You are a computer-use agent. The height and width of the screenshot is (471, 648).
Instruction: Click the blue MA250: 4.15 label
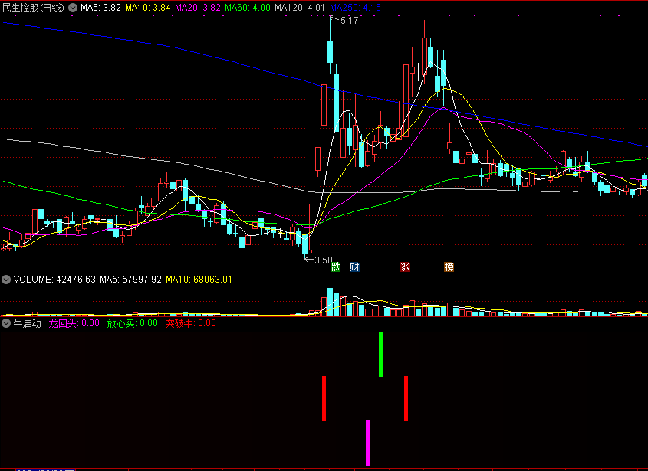tap(355, 8)
